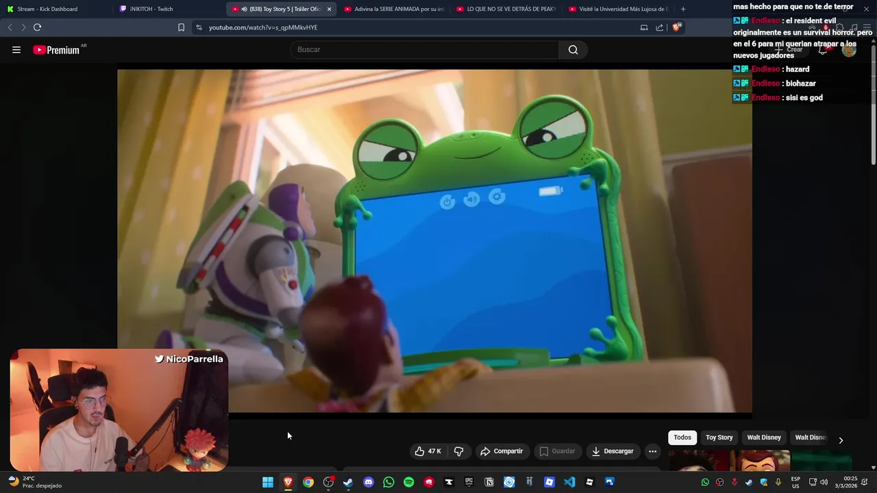
Task: Select the first Walt Disney chip
Action: click(764, 438)
